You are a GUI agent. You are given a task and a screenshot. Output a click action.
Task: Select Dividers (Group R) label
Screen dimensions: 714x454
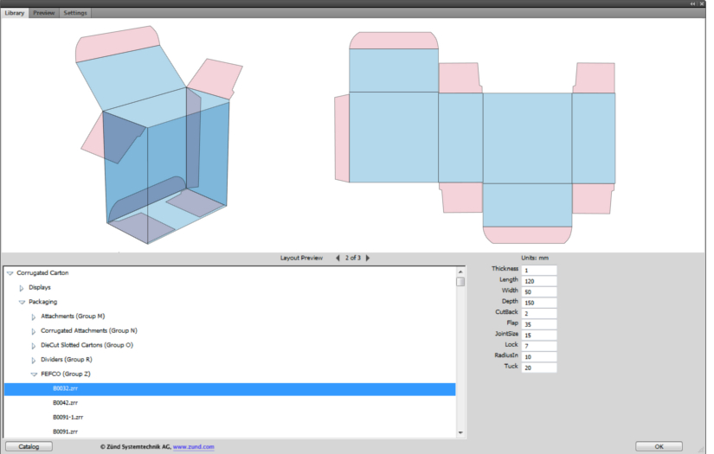point(67,360)
